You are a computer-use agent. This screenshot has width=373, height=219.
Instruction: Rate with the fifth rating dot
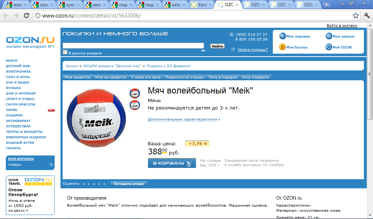coord(105,184)
